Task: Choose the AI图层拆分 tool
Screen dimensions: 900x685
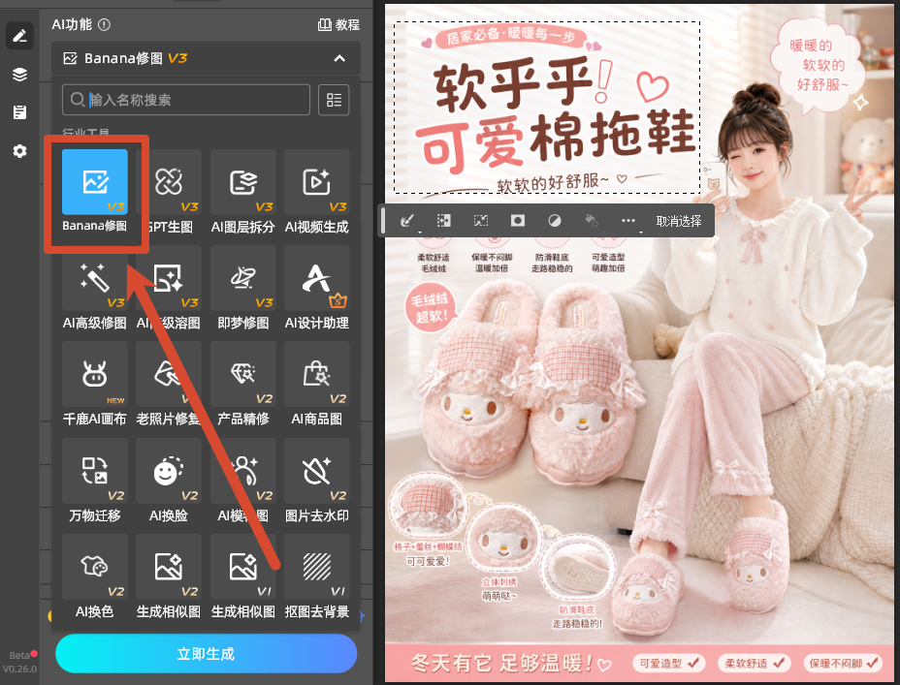Action: 242,192
